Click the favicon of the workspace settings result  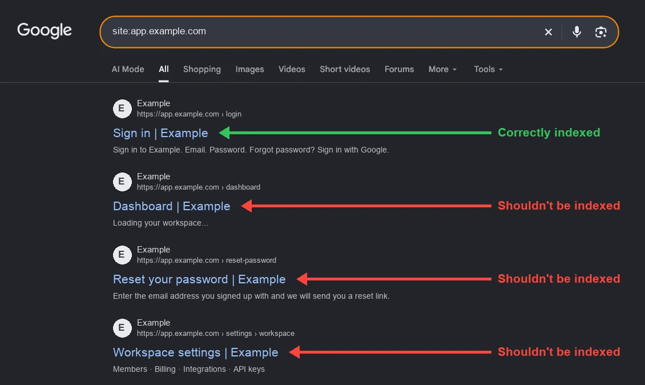(122, 328)
